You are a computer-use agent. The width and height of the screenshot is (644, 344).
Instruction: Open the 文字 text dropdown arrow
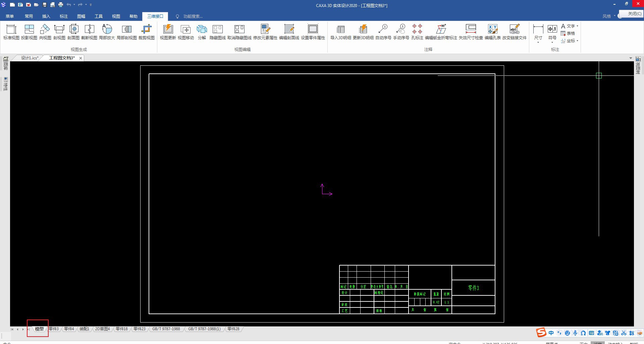tap(577, 26)
